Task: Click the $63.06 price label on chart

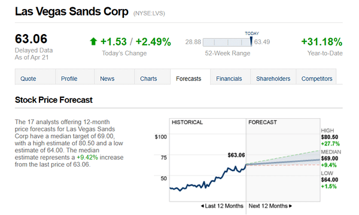Action: tap(236, 155)
